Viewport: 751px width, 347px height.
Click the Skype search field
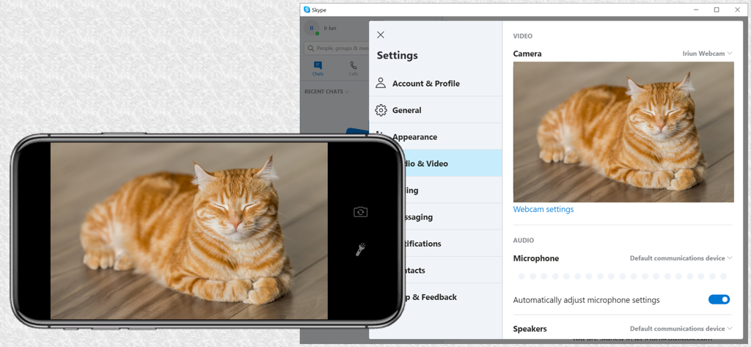pyautogui.click(x=337, y=48)
